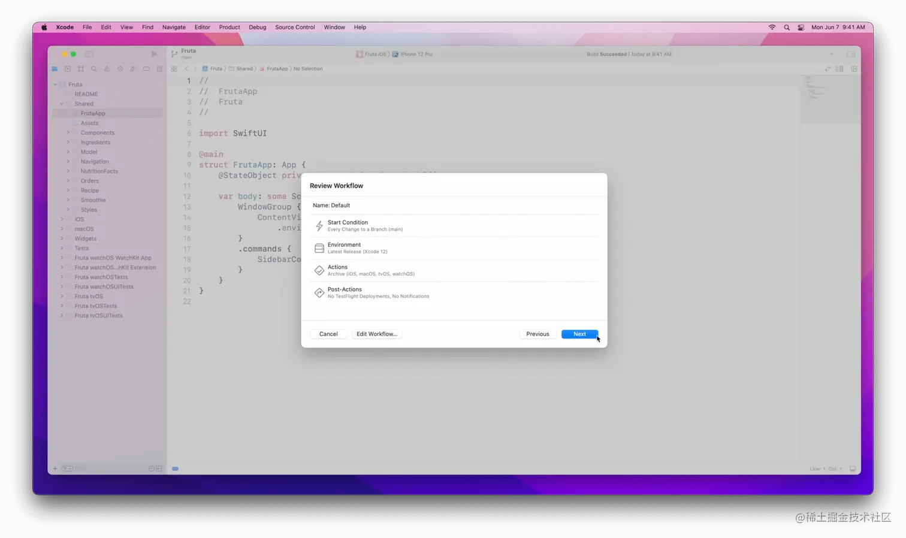
Task: Open the Source Control navigator icon
Action: tap(68, 69)
